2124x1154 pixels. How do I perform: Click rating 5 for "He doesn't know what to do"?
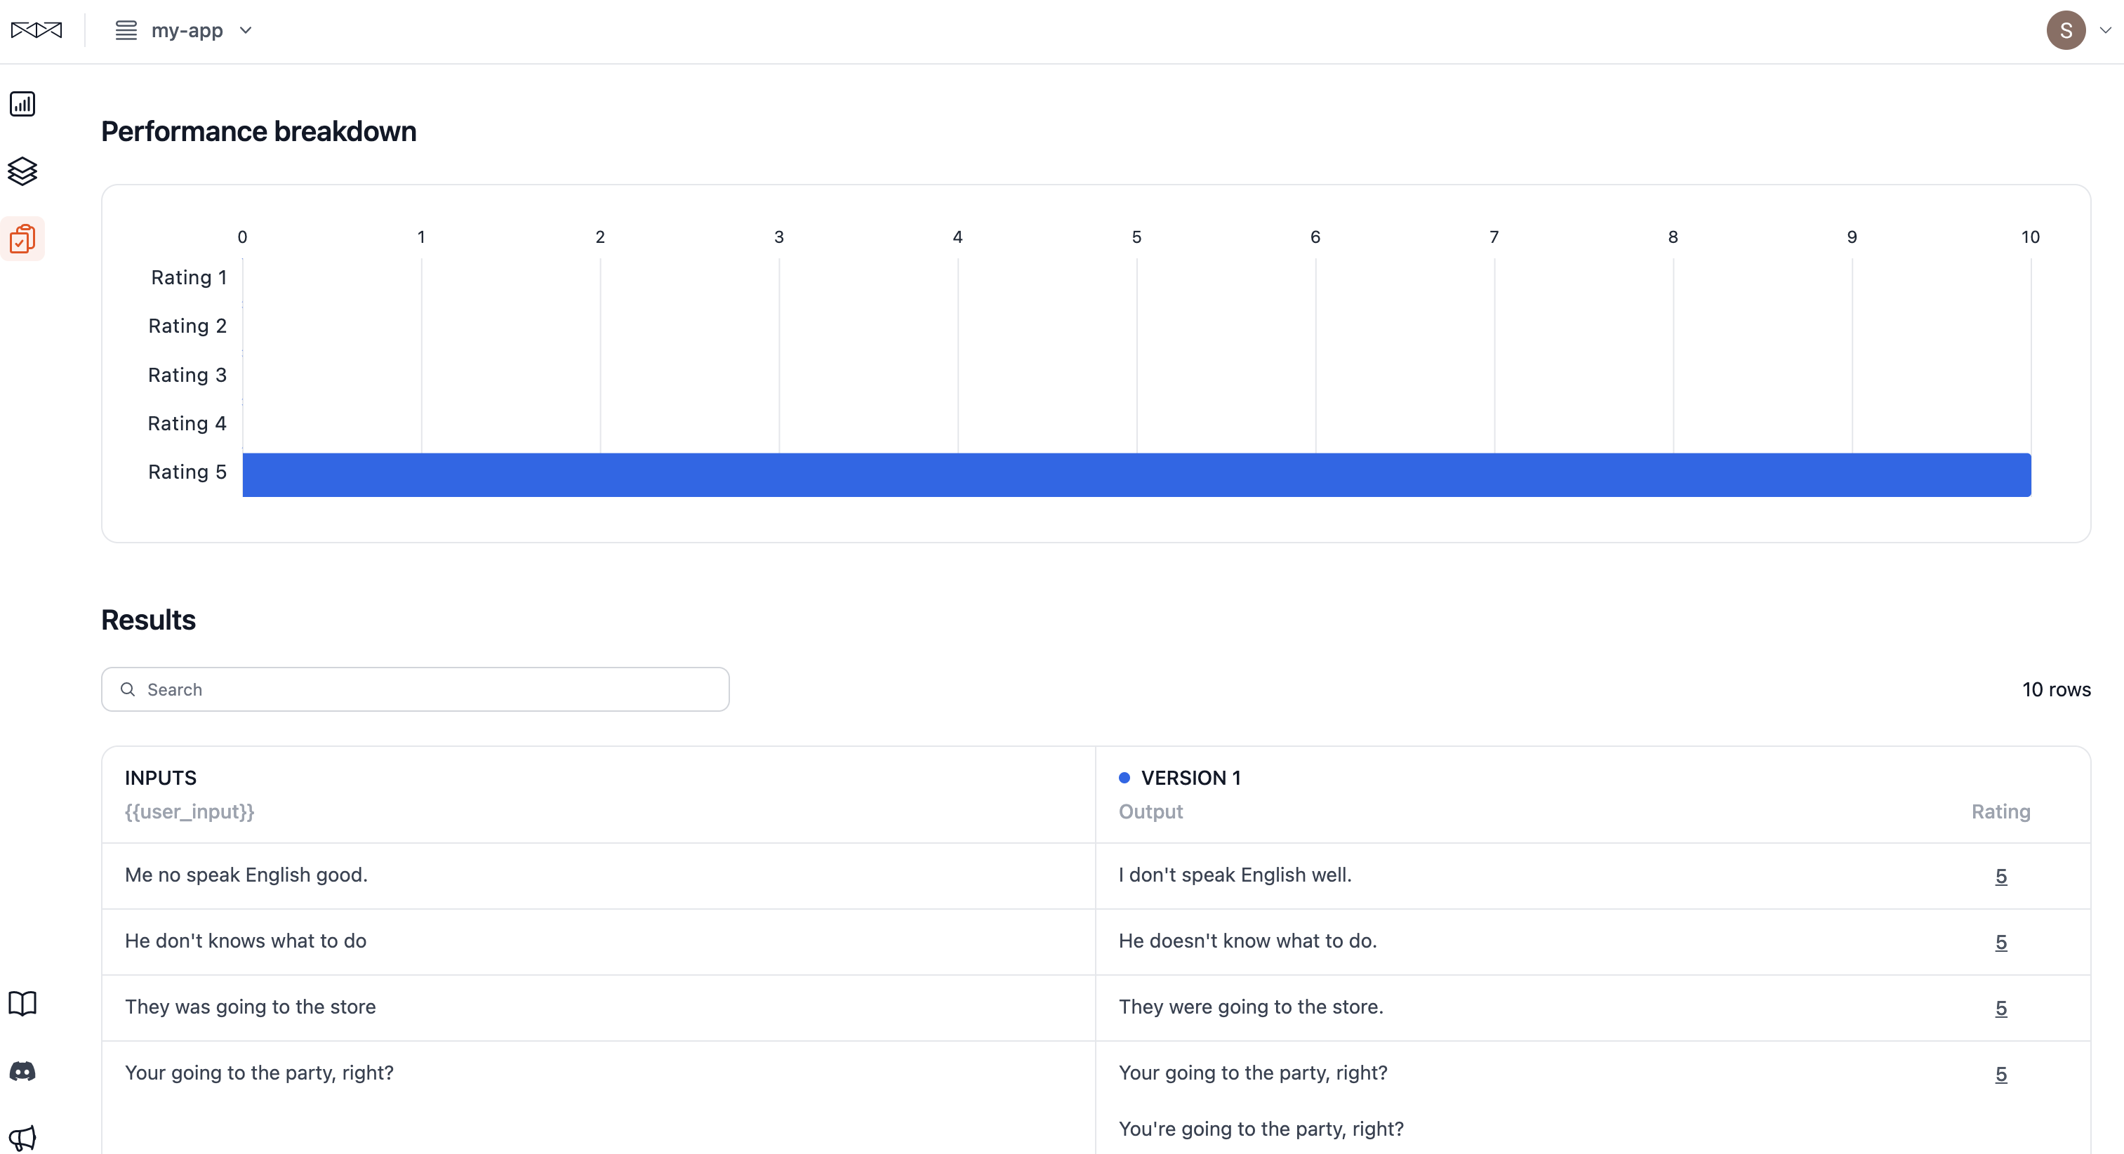(2000, 942)
